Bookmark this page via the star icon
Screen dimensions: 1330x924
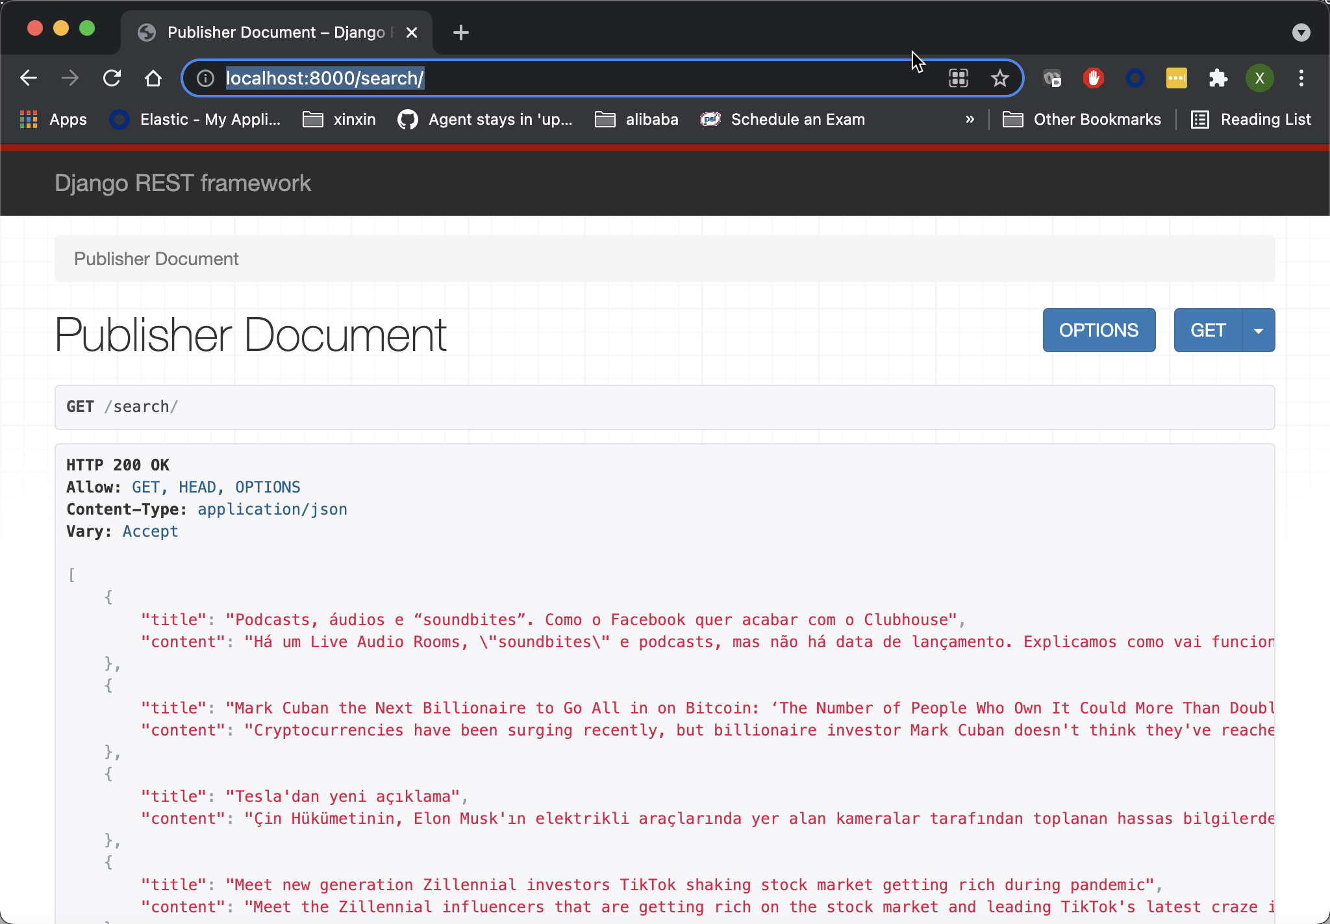click(999, 78)
